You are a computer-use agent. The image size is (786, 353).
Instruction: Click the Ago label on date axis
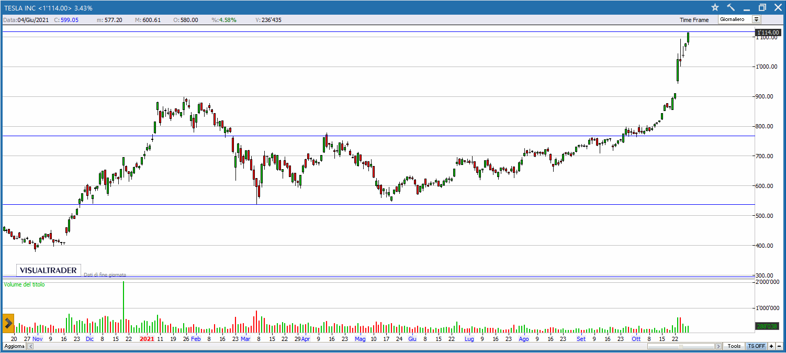(x=524, y=339)
